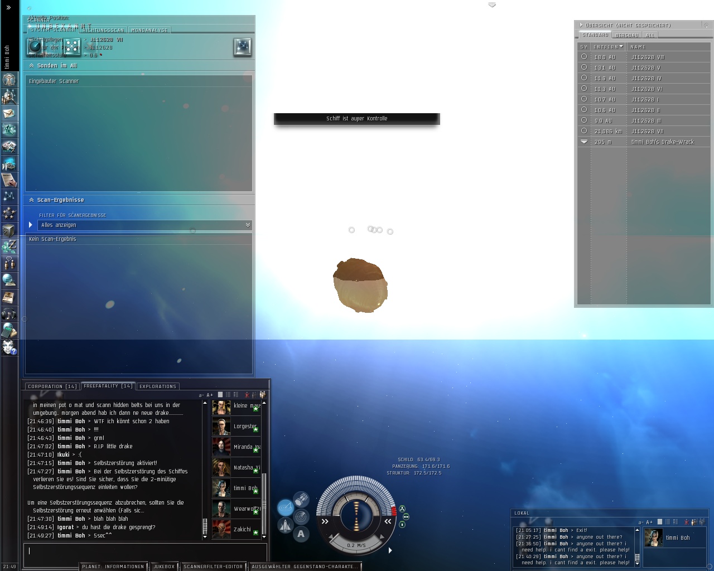The height and width of the screenshot is (571, 714).
Task: Open the journal book icon
Action: tap(9, 297)
